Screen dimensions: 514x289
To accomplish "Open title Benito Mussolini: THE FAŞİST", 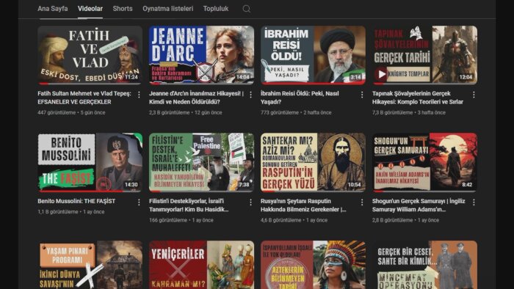I will click(x=76, y=201).
